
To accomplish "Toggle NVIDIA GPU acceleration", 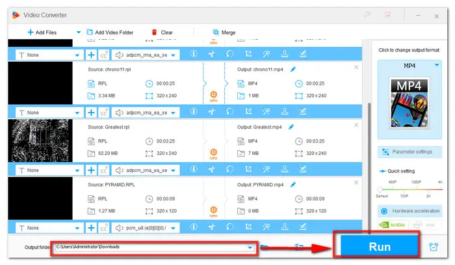I will [394, 227].
